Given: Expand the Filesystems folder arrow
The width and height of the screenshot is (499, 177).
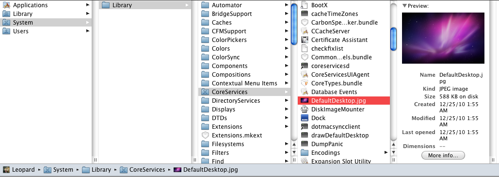Looking at the screenshot, I should 287,144.
